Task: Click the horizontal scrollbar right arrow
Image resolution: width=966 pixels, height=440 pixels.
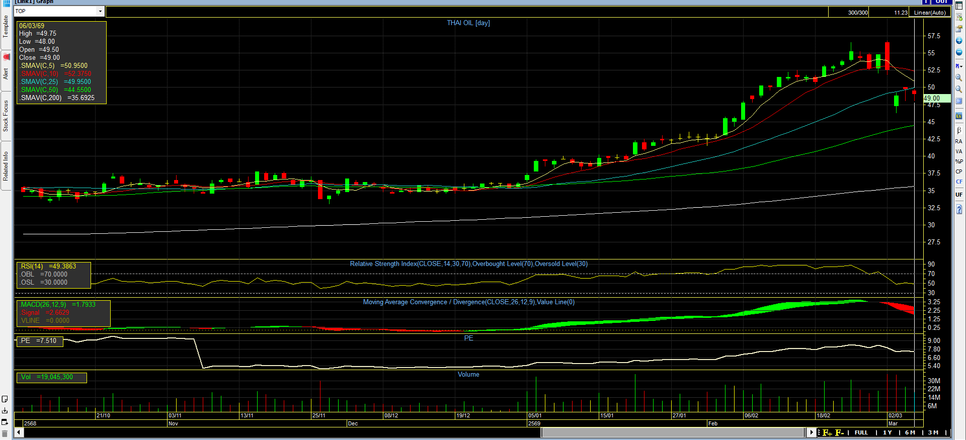Action: pyautogui.click(x=811, y=432)
